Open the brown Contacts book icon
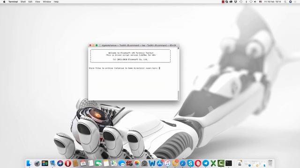 (75, 163)
